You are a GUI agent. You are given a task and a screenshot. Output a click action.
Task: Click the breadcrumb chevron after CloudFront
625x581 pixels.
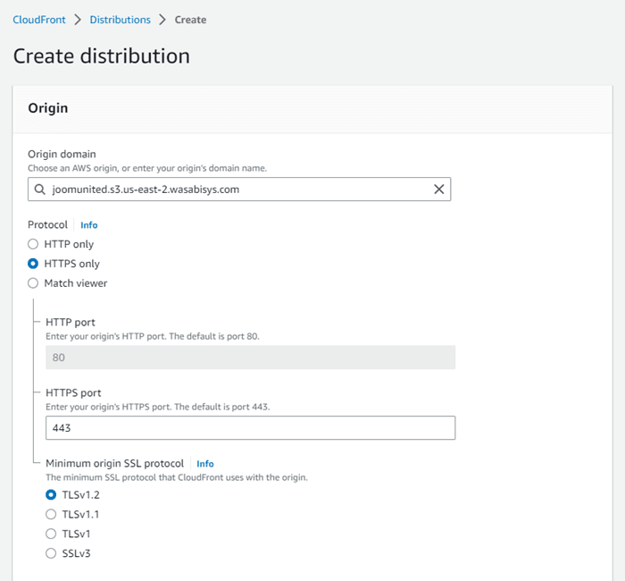point(78,20)
